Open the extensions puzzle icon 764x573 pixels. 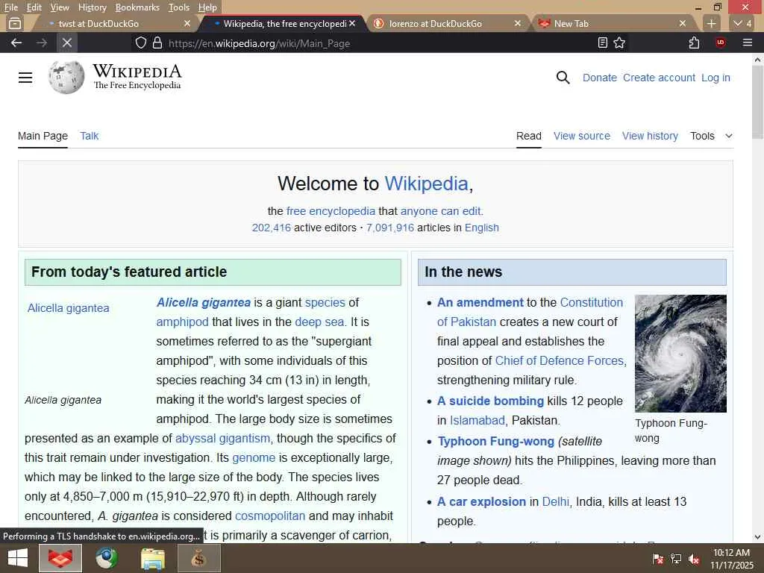[694, 43]
